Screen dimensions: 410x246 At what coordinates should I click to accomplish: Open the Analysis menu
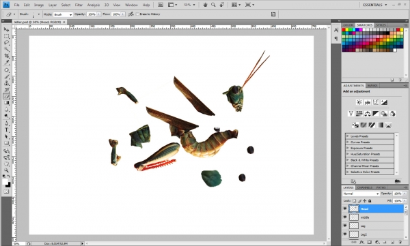pos(94,5)
